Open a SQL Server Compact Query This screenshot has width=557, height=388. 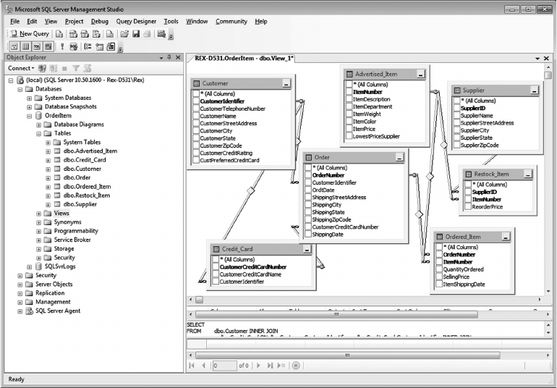pos(110,34)
